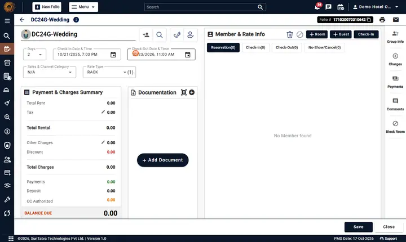406x242 pixels.
Task: Print the folio
Action: (382, 20)
